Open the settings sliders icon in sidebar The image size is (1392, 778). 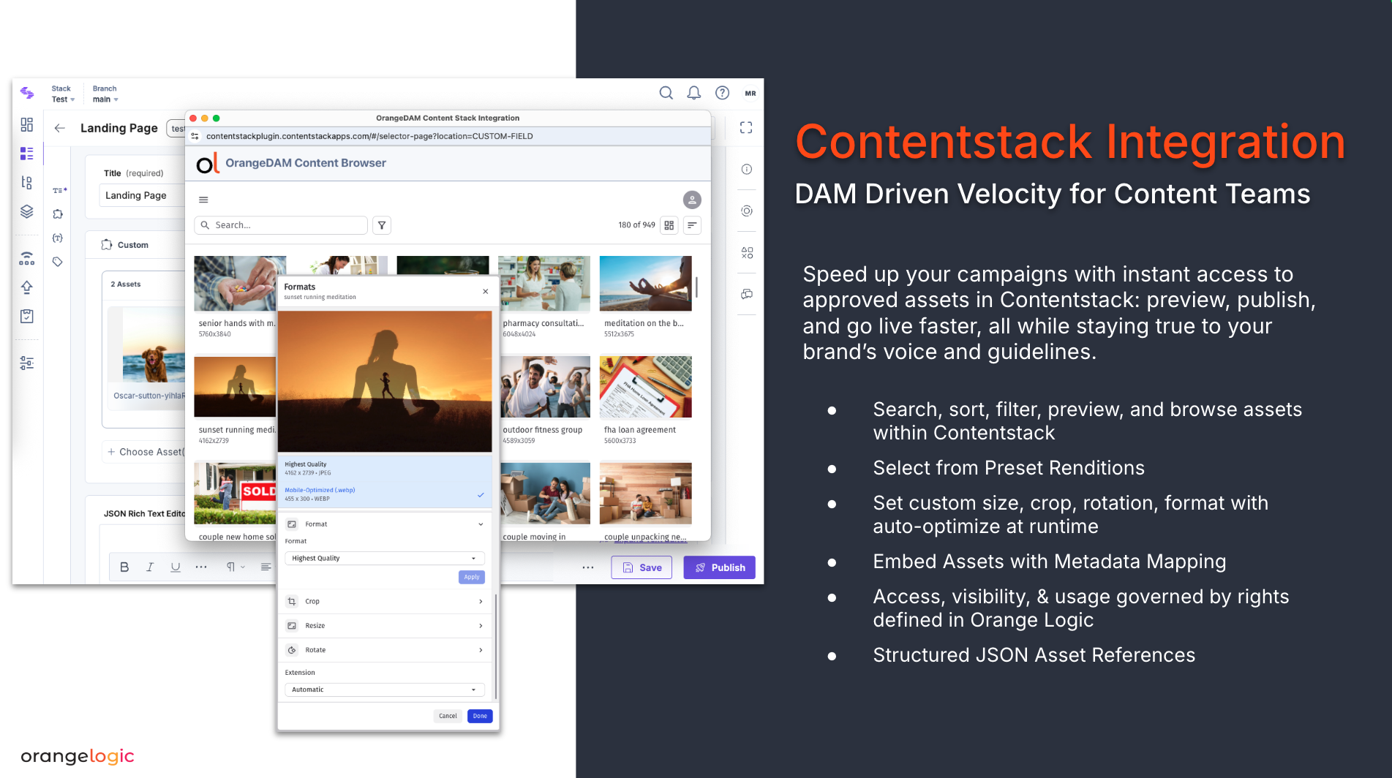point(27,363)
